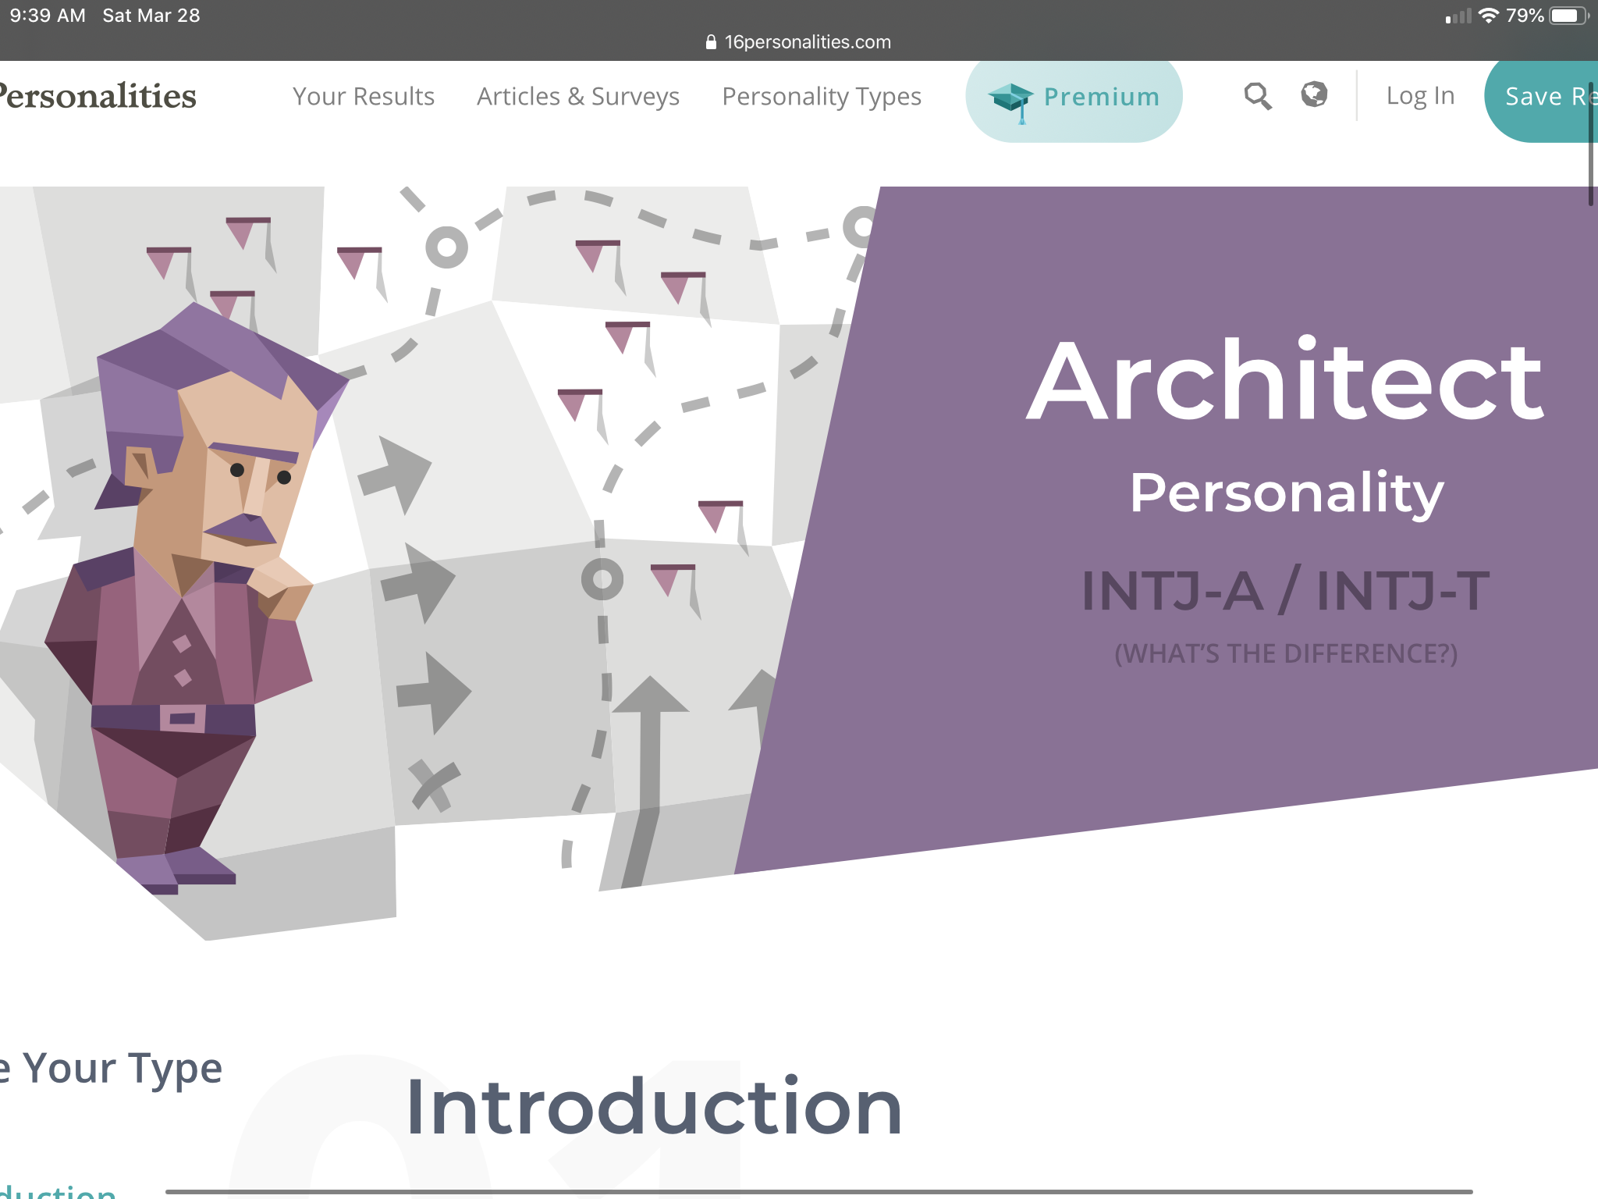Viewport: 1598px width, 1199px height.
Task: Click the search magnifier icon
Action: tap(1258, 96)
